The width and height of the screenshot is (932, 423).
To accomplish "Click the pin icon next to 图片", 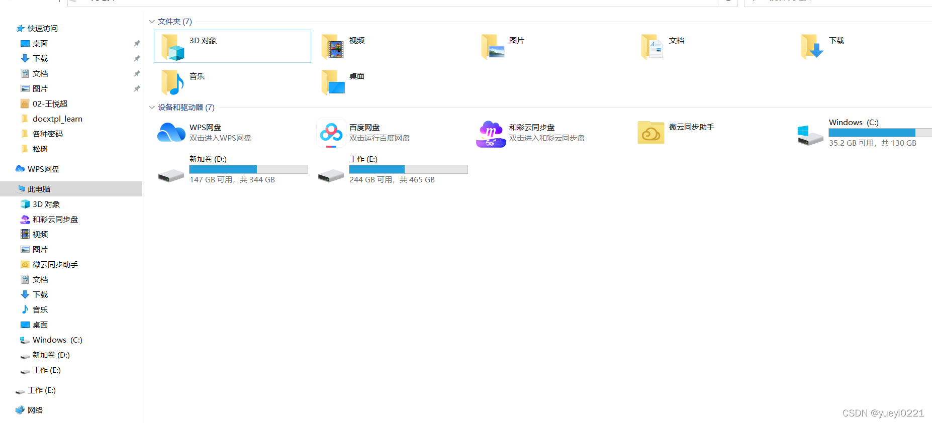I will tap(137, 88).
